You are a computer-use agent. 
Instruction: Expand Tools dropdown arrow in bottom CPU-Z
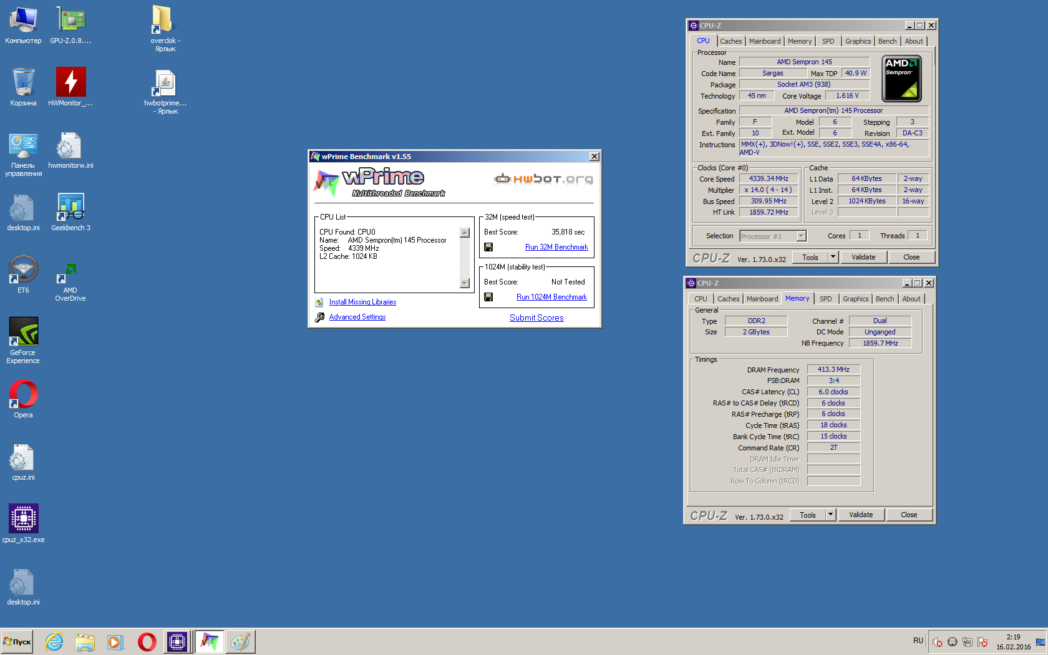pos(830,515)
